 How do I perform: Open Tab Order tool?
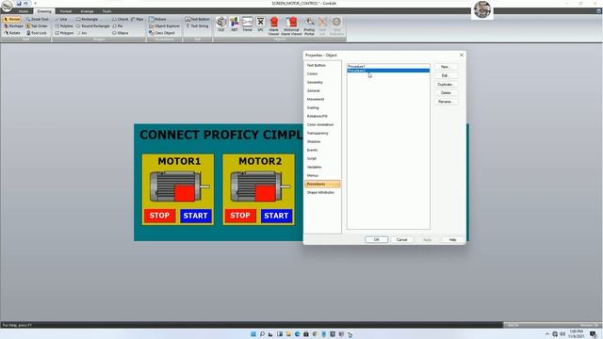coord(37,26)
